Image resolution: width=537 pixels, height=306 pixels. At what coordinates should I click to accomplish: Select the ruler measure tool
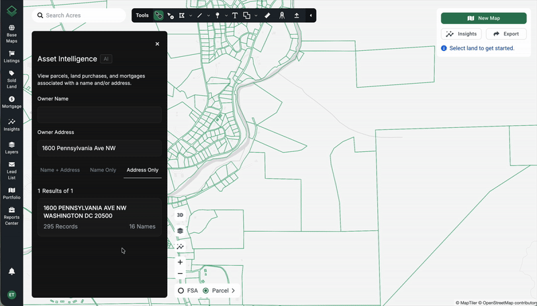click(x=266, y=15)
